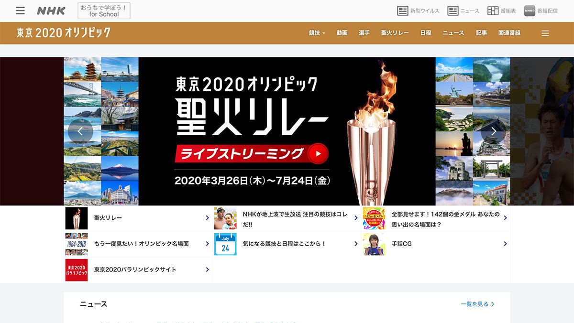Open the 関連番組 menu item
Viewport: 574px width, 323px height.
coord(509,33)
